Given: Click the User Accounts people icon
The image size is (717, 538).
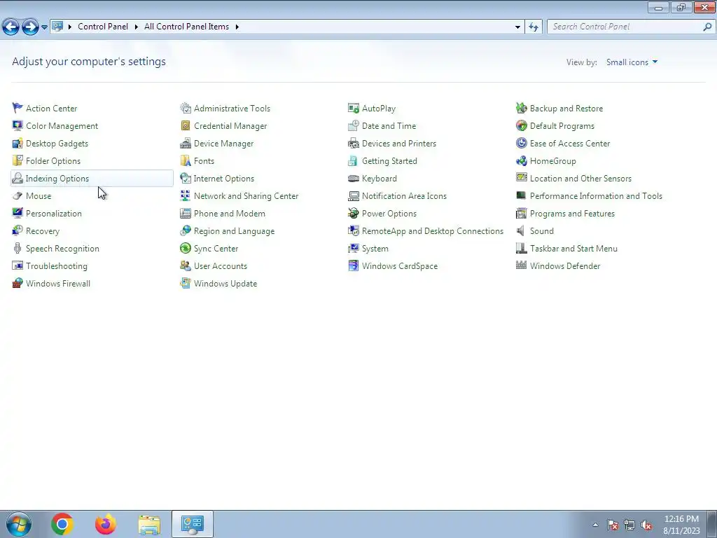Looking at the screenshot, I should click(x=185, y=265).
